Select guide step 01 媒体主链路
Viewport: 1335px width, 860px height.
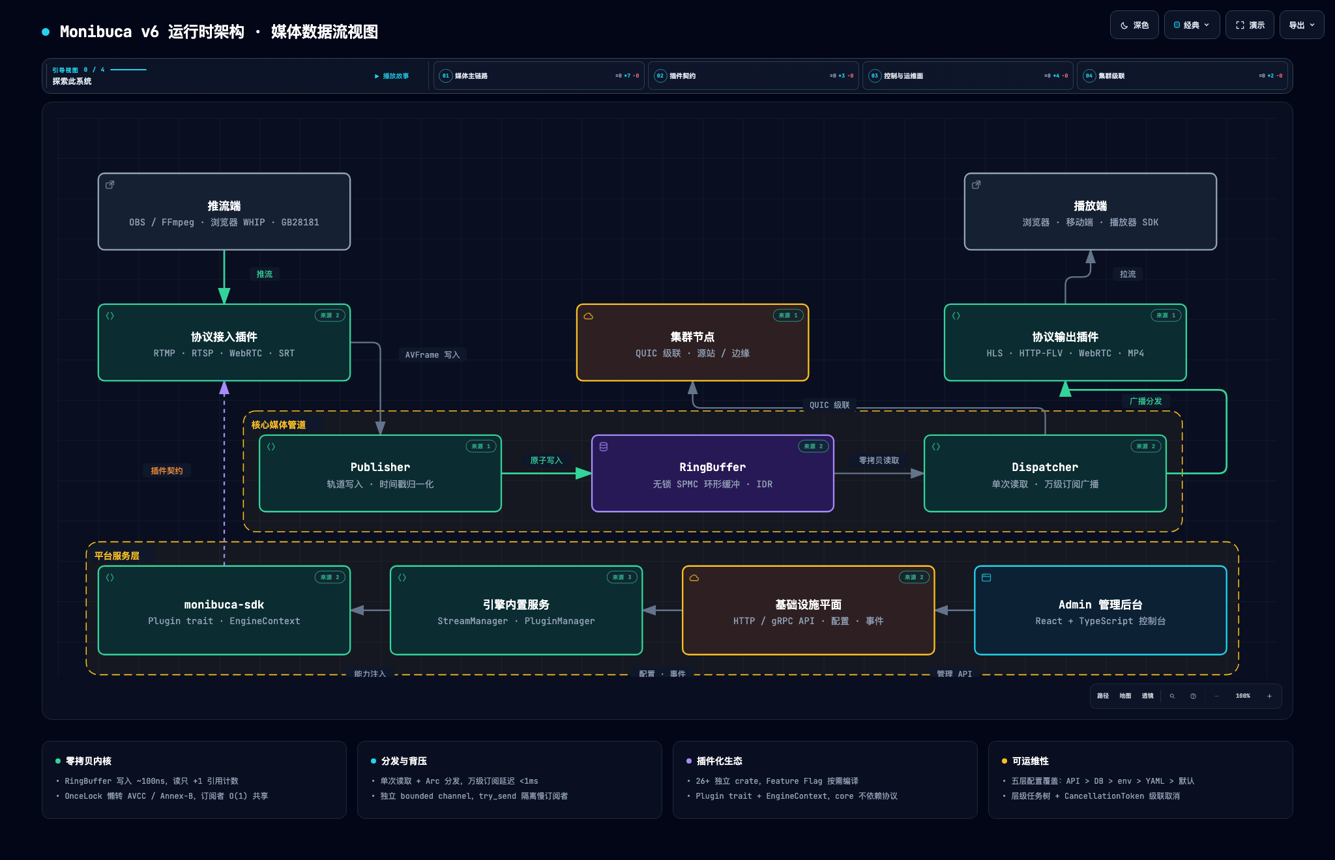pyautogui.click(x=539, y=76)
